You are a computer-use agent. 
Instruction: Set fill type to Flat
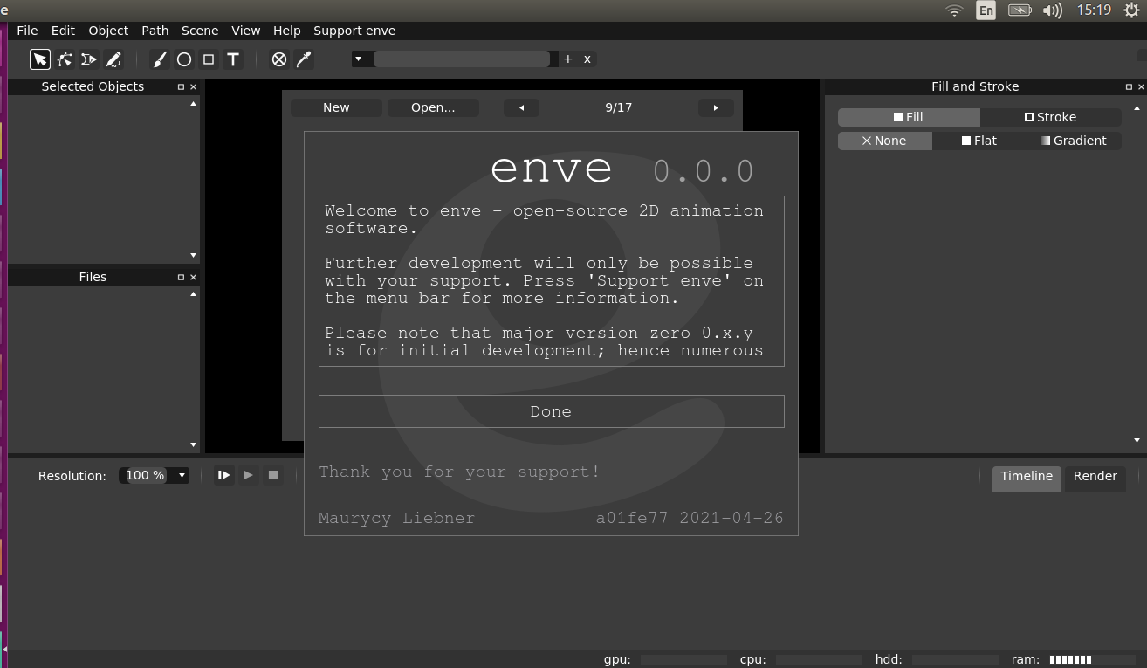click(x=979, y=141)
